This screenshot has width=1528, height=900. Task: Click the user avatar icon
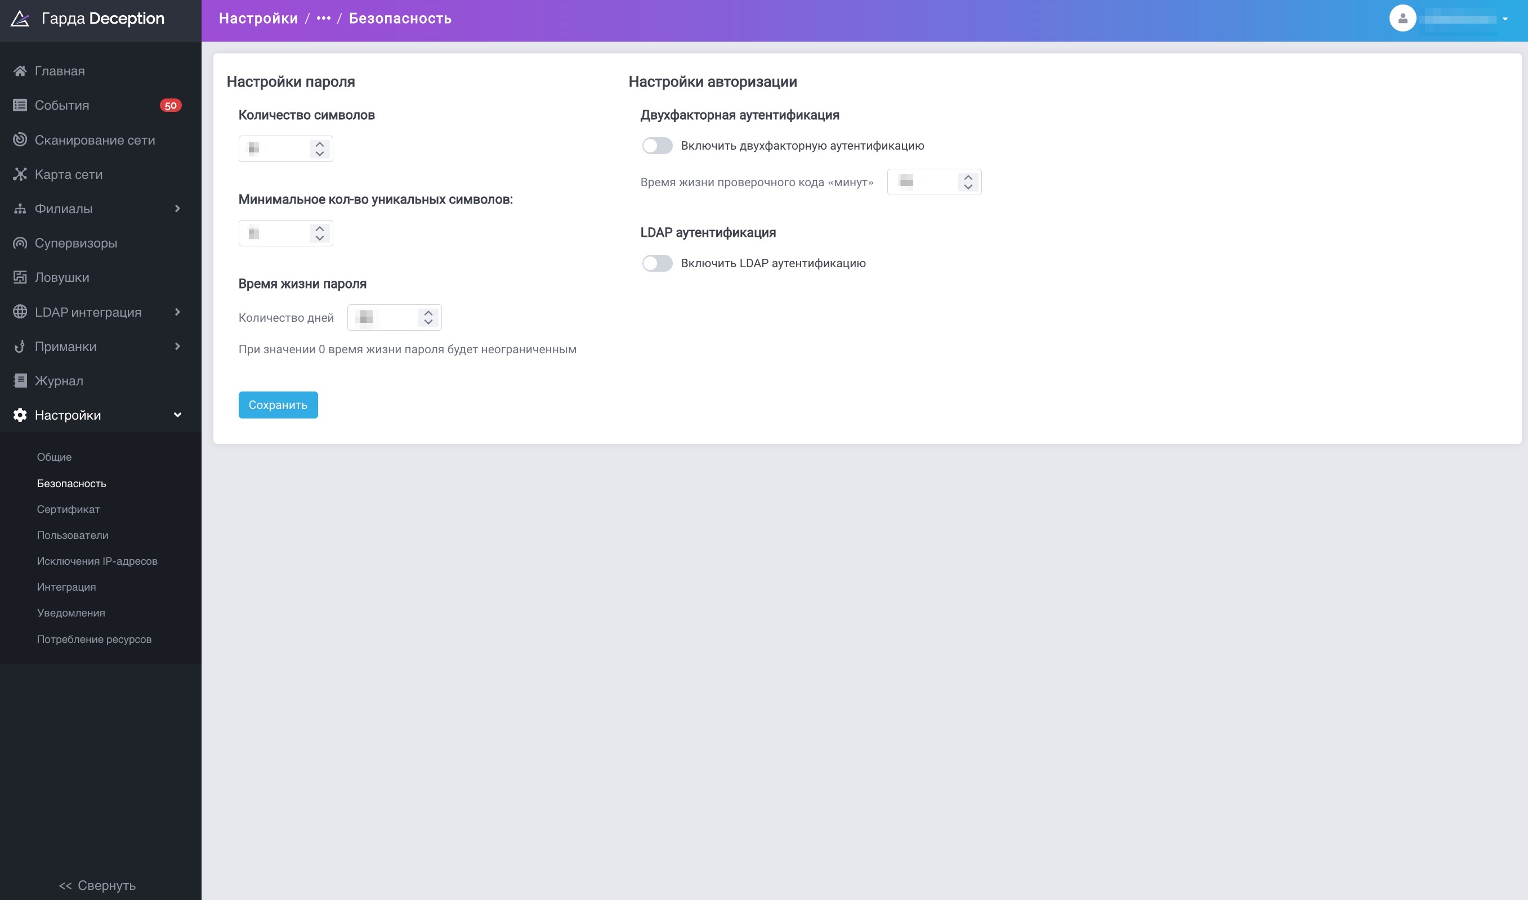click(x=1402, y=19)
